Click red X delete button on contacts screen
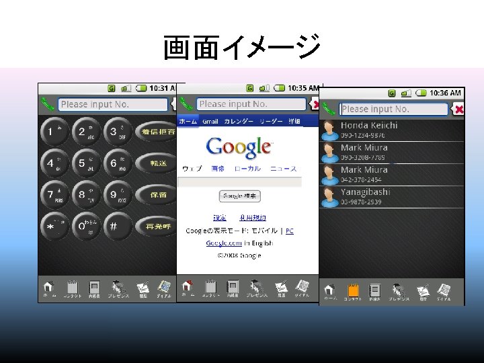This screenshot has width=484, height=363. tap(458, 110)
